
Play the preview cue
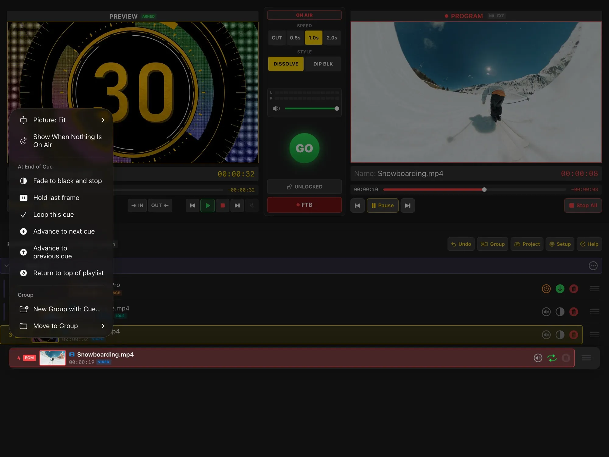pos(208,206)
